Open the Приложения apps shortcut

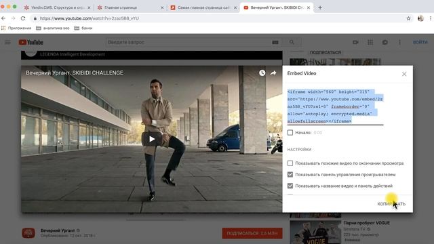click(x=16, y=28)
